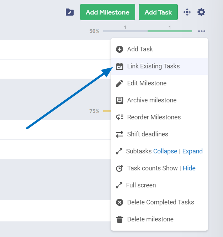The width and height of the screenshot is (223, 237).
Task: Expand all subtasks
Action: (192, 151)
